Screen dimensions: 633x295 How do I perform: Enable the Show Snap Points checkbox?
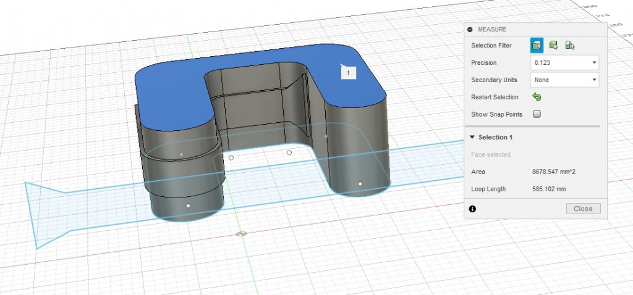(x=537, y=114)
